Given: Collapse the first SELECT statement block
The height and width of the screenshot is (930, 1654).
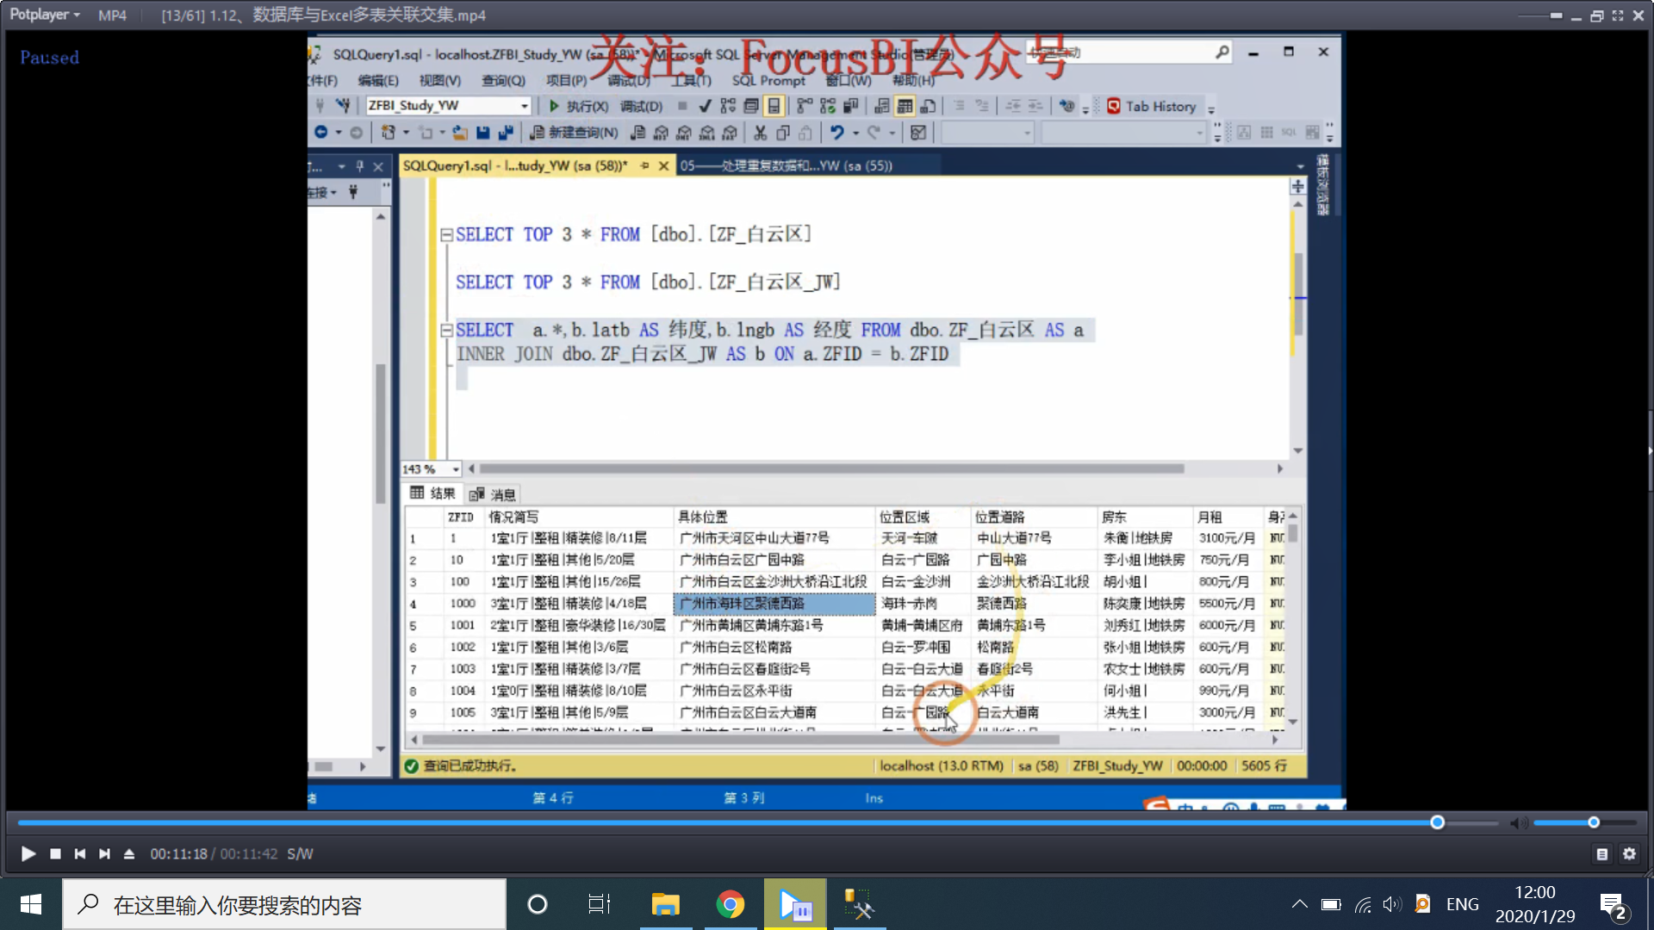Looking at the screenshot, I should [x=446, y=234].
